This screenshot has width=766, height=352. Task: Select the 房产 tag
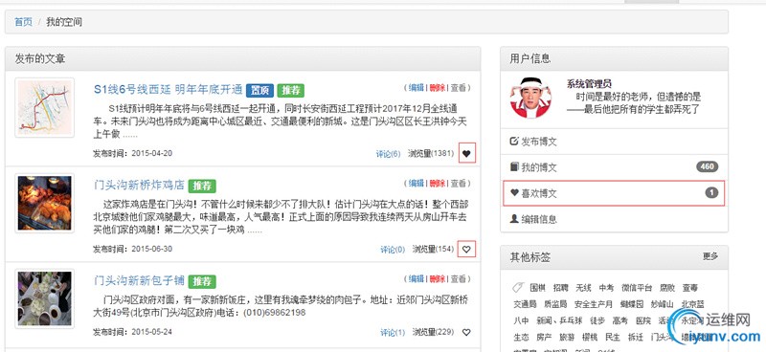pyautogui.click(x=544, y=338)
